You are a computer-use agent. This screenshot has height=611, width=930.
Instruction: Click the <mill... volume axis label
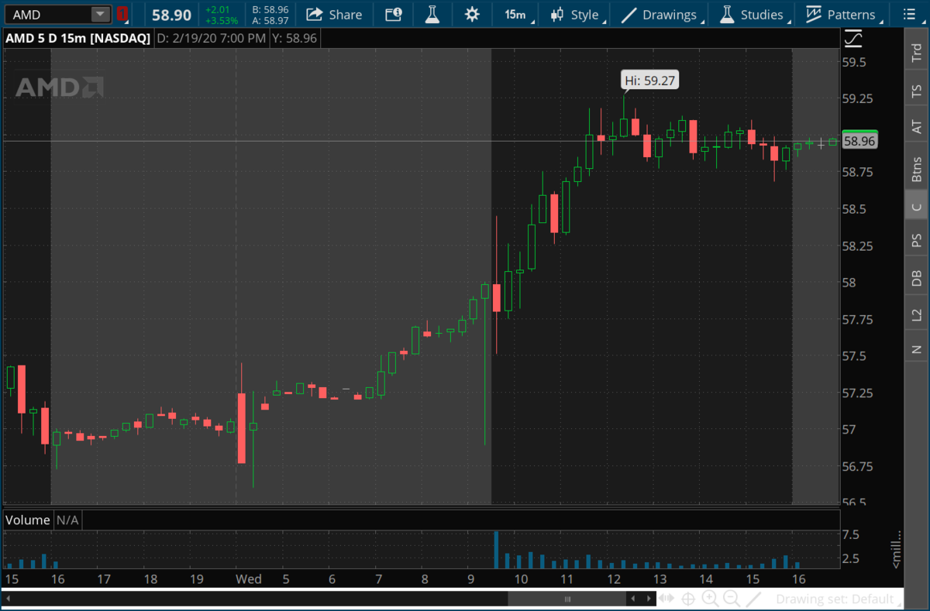point(897,548)
